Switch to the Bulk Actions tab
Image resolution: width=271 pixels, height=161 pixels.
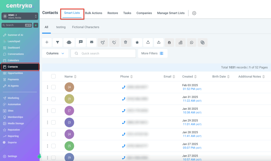coord(93,13)
